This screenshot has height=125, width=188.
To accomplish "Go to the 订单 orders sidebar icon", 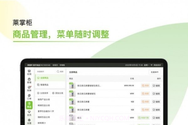I will (29, 97).
